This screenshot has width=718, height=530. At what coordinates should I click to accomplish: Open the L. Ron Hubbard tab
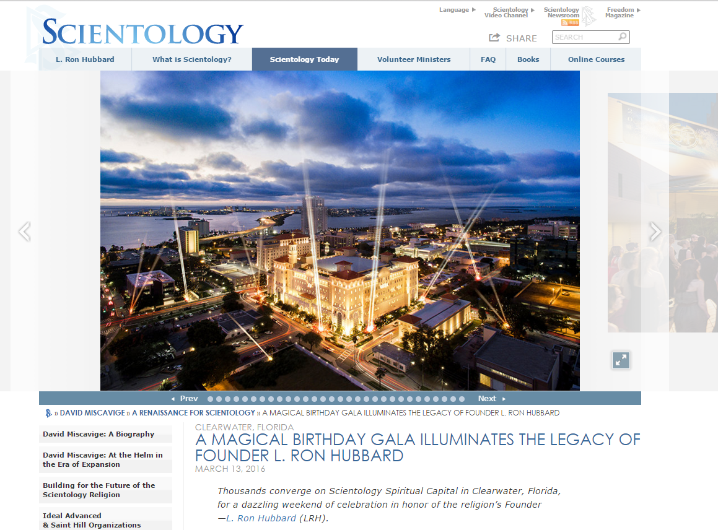pos(85,59)
